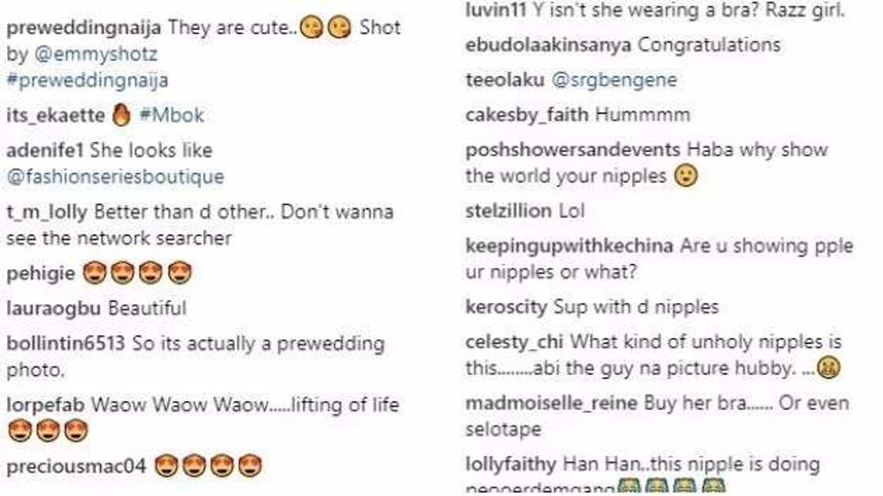Click first heart-eyes emoji by pehigie

point(94,274)
